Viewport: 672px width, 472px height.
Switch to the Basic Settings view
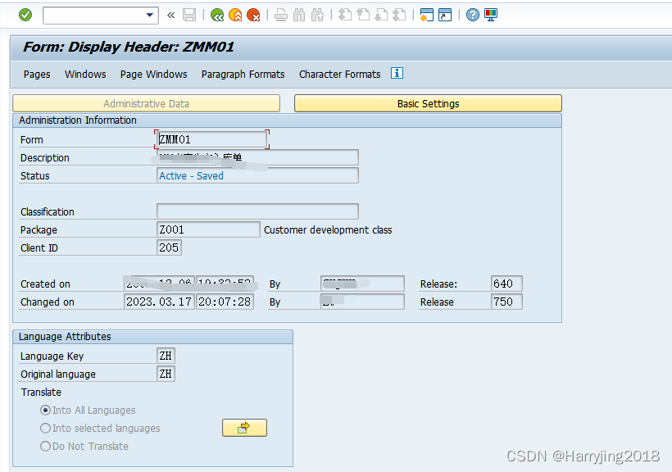tap(428, 103)
